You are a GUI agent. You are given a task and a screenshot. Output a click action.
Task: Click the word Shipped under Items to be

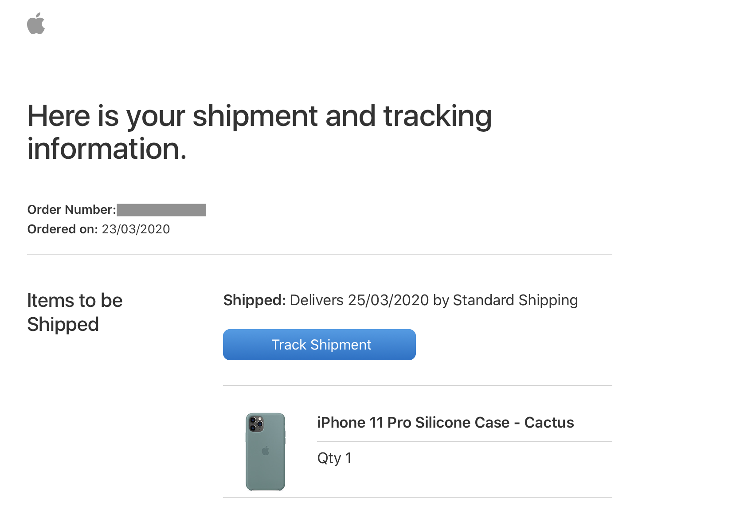click(63, 325)
